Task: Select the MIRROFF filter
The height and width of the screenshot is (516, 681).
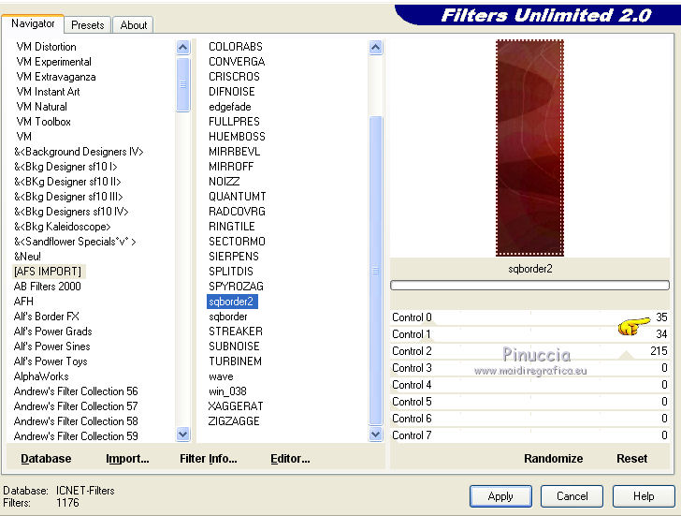Action: point(231,167)
